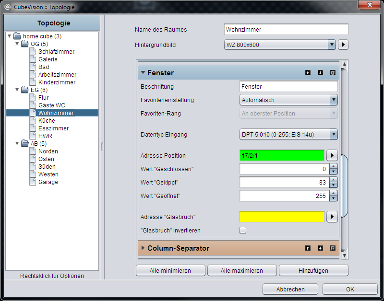Move Column-Separator up with arrow icon

(308, 248)
